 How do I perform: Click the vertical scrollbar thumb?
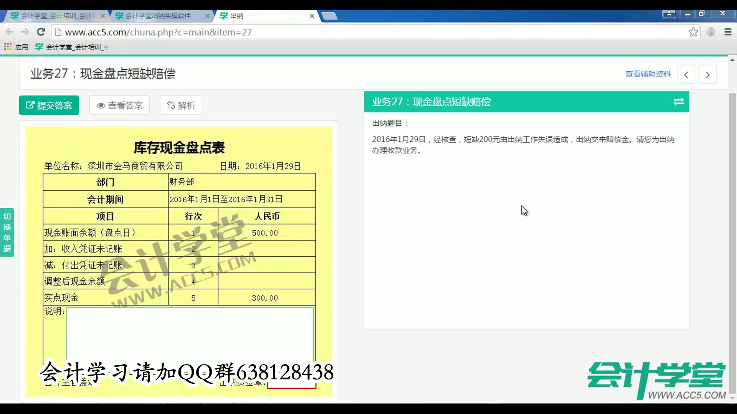(x=732, y=243)
